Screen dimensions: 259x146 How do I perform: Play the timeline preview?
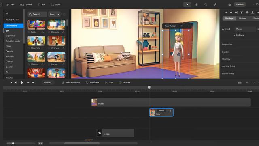[22, 82]
